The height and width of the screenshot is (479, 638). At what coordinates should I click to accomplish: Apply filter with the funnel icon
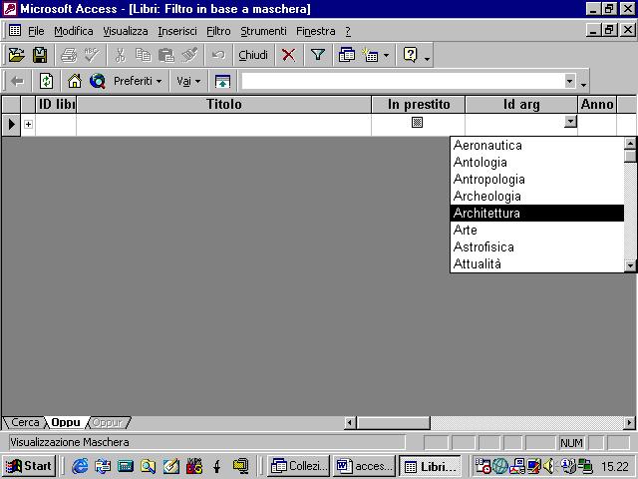[318, 55]
